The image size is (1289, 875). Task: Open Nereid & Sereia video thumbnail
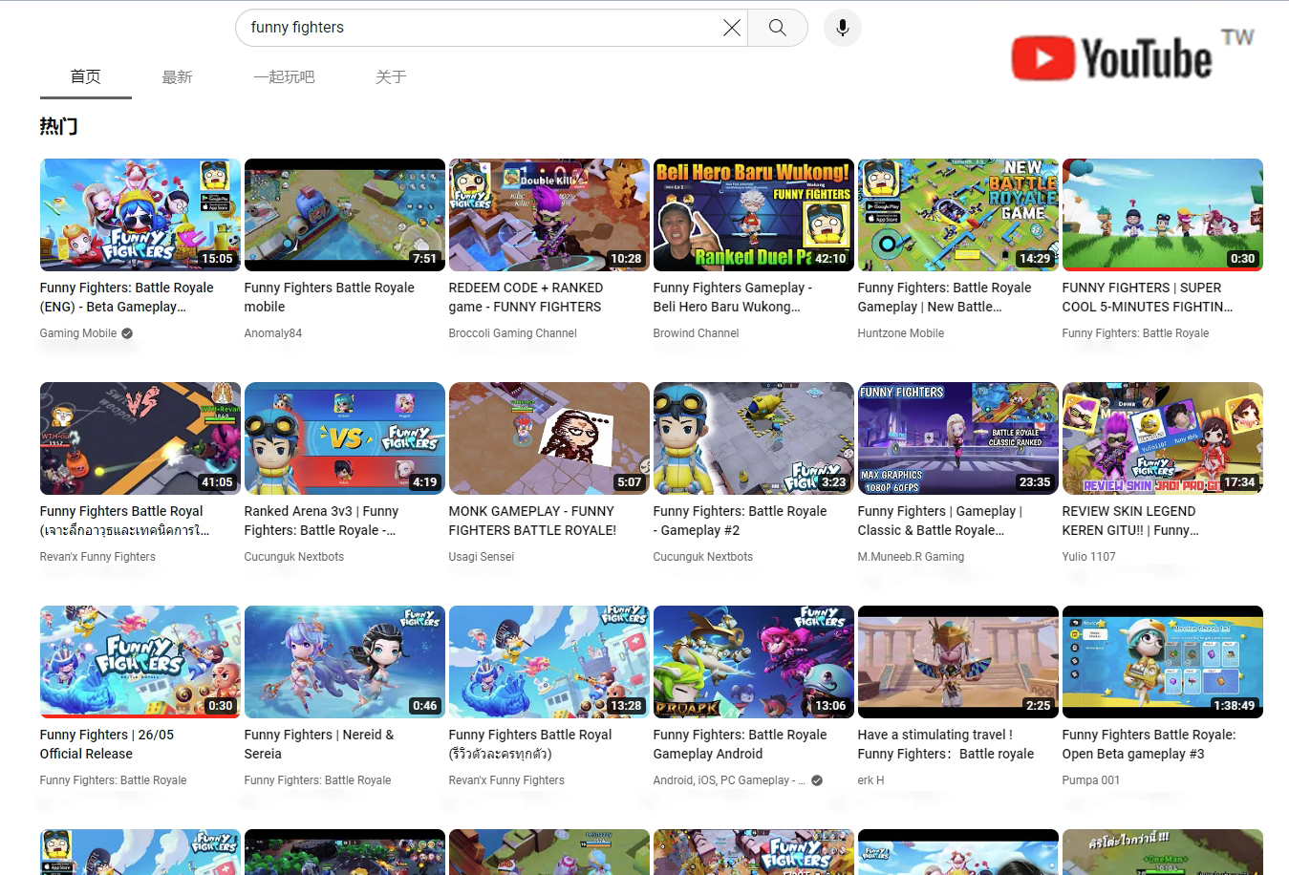point(345,662)
